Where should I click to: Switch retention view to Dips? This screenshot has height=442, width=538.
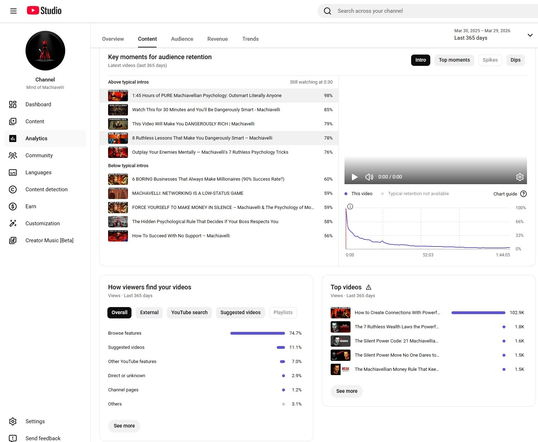(x=515, y=60)
